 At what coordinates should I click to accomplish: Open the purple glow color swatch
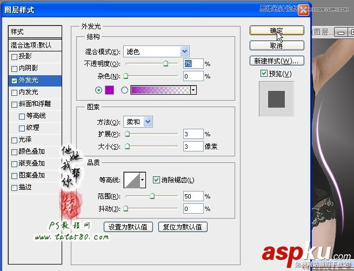coord(110,90)
